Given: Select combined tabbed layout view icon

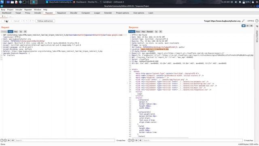Looking at the screenshot, I should pos(251,26).
